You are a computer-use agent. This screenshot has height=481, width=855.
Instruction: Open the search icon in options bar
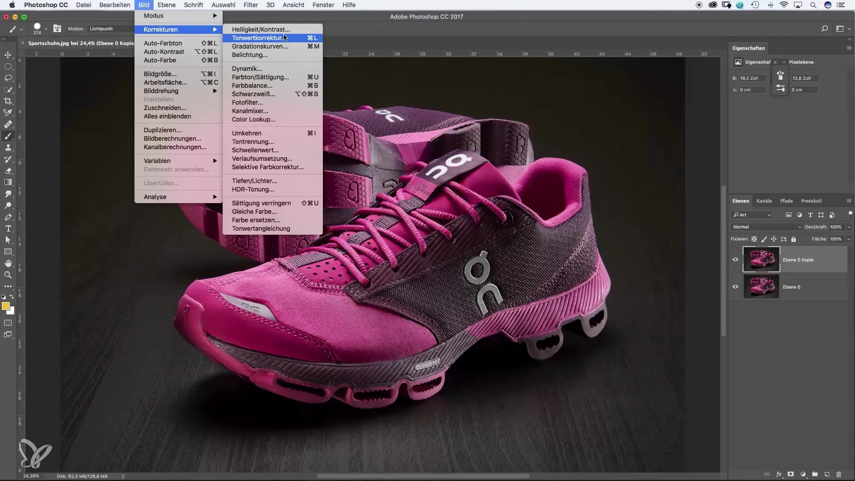coord(824,29)
